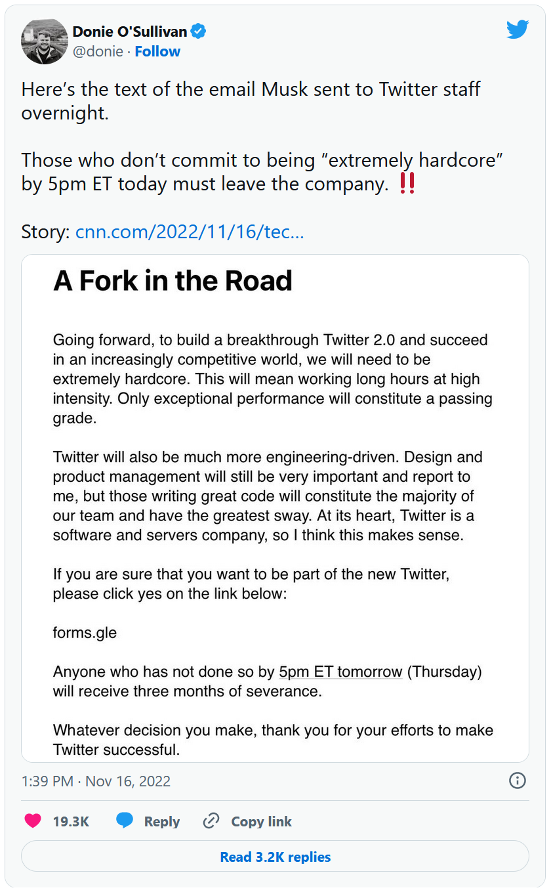Image resolution: width=551 pixels, height=894 pixels.
Task: Click the red double exclamation emoji
Action: pos(407,184)
